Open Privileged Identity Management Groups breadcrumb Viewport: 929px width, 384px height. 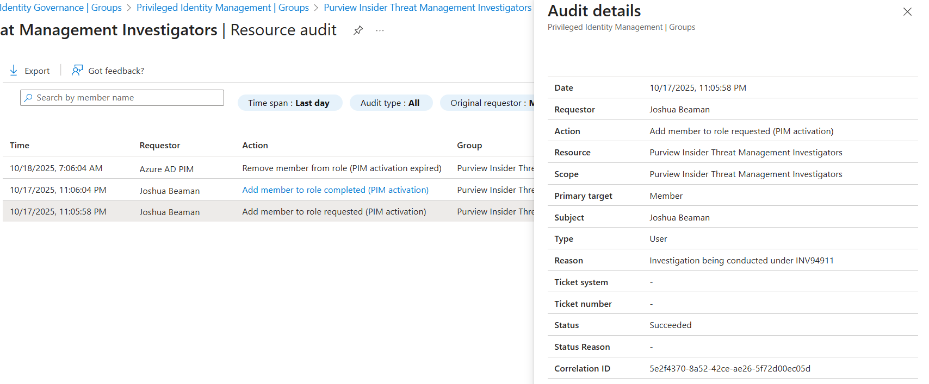click(x=222, y=8)
